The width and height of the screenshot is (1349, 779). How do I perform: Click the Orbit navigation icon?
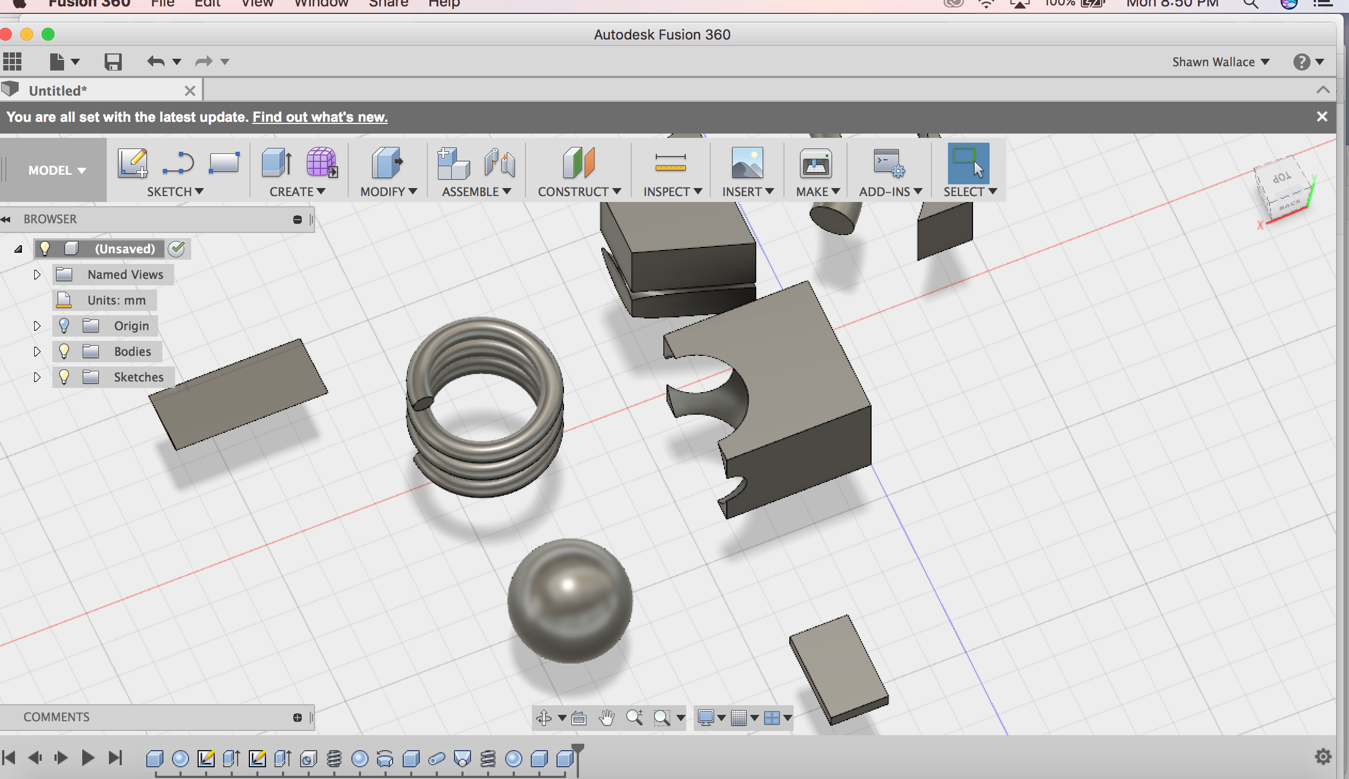click(544, 718)
